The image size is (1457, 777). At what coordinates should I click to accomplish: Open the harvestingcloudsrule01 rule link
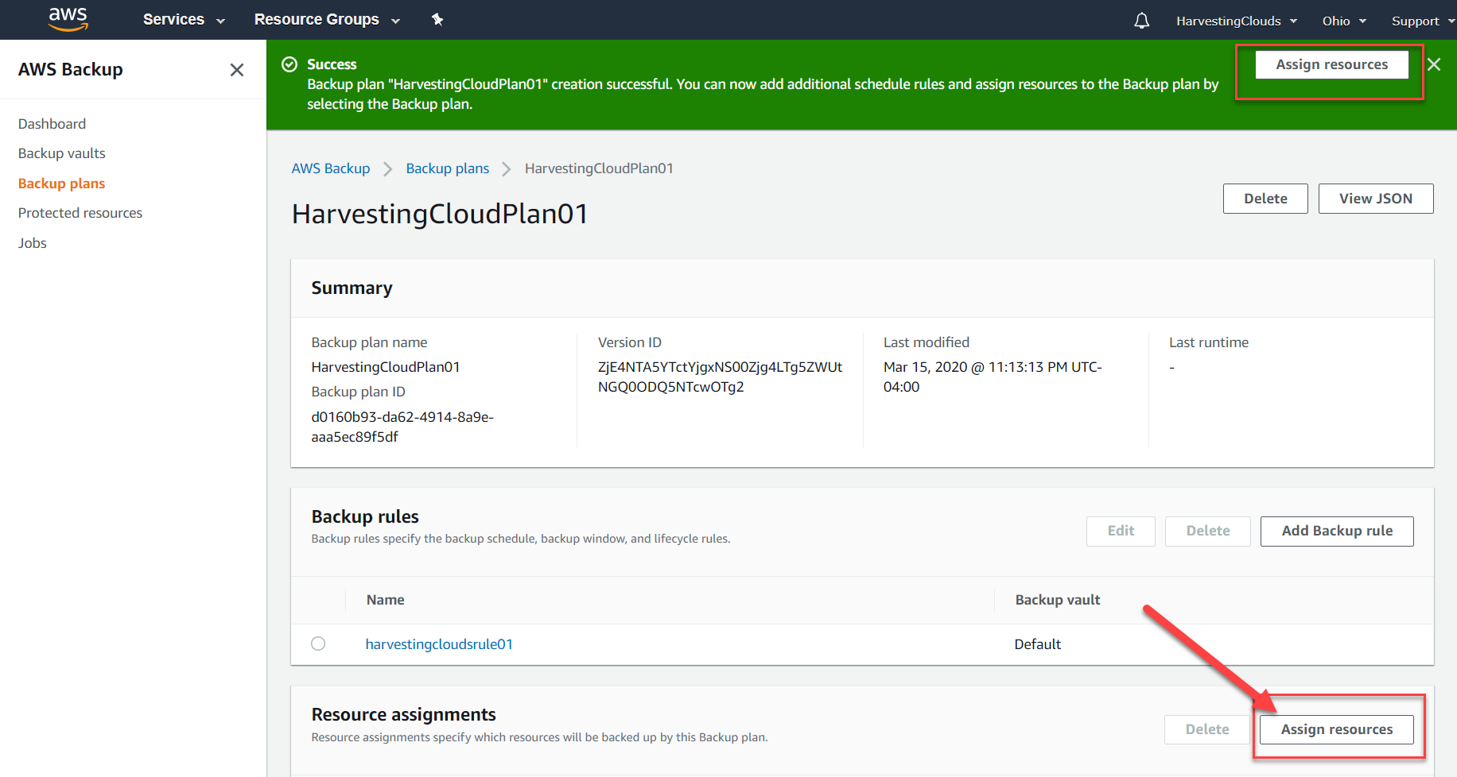pos(439,644)
